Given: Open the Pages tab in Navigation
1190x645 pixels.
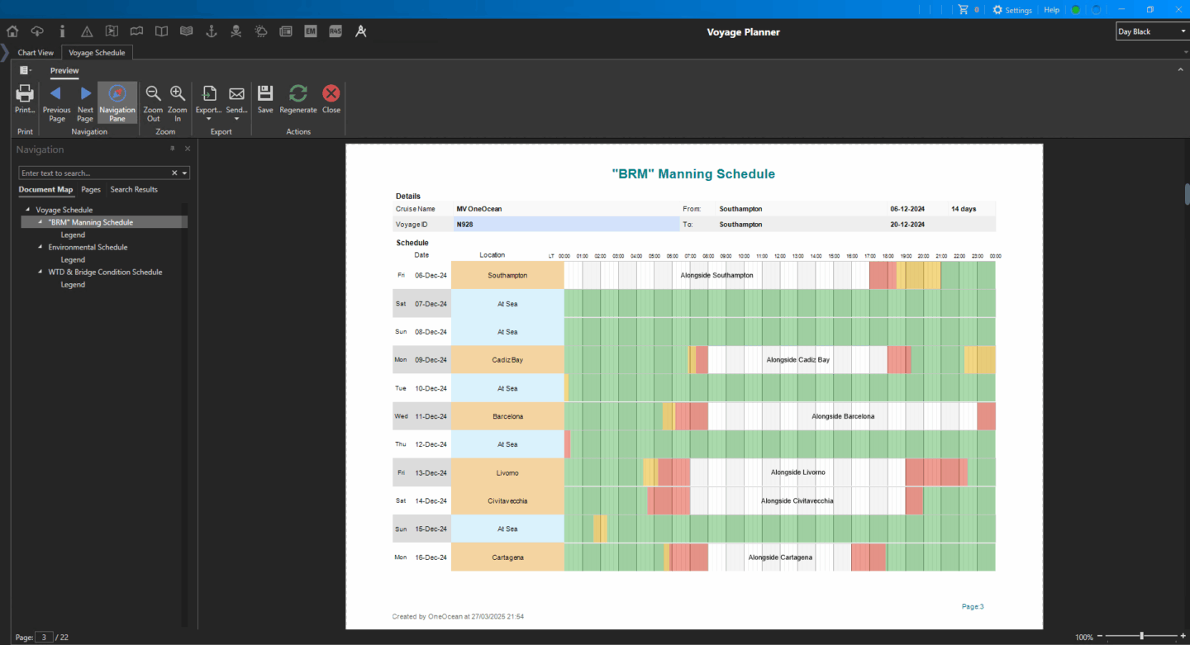Looking at the screenshot, I should click(x=91, y=190).
